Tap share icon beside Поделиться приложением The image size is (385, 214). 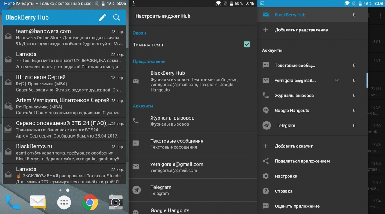click(x=265, y=161)
